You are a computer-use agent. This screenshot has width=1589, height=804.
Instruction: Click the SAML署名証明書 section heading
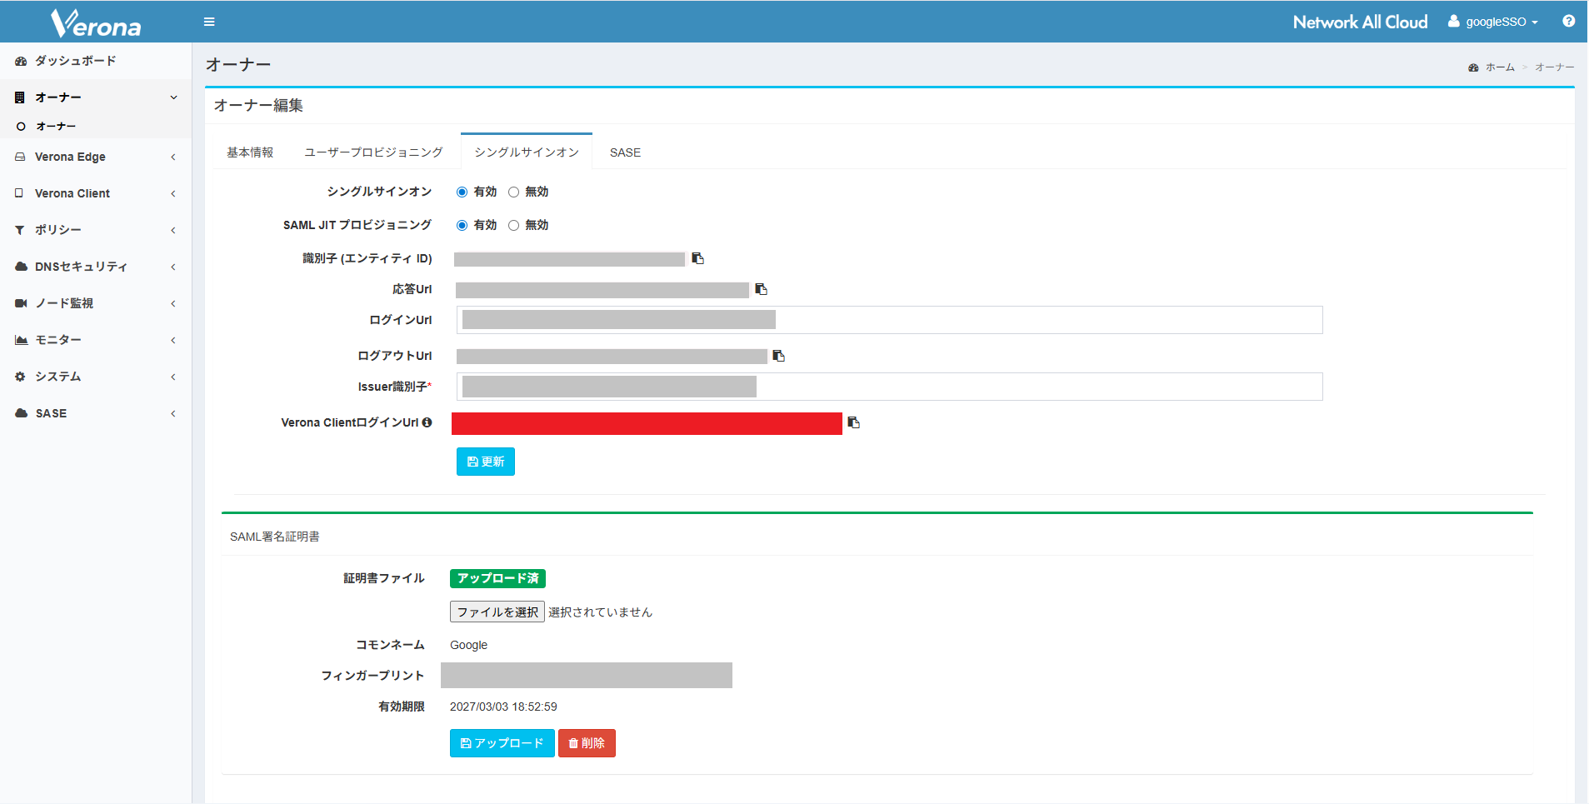tap(275, 537)
